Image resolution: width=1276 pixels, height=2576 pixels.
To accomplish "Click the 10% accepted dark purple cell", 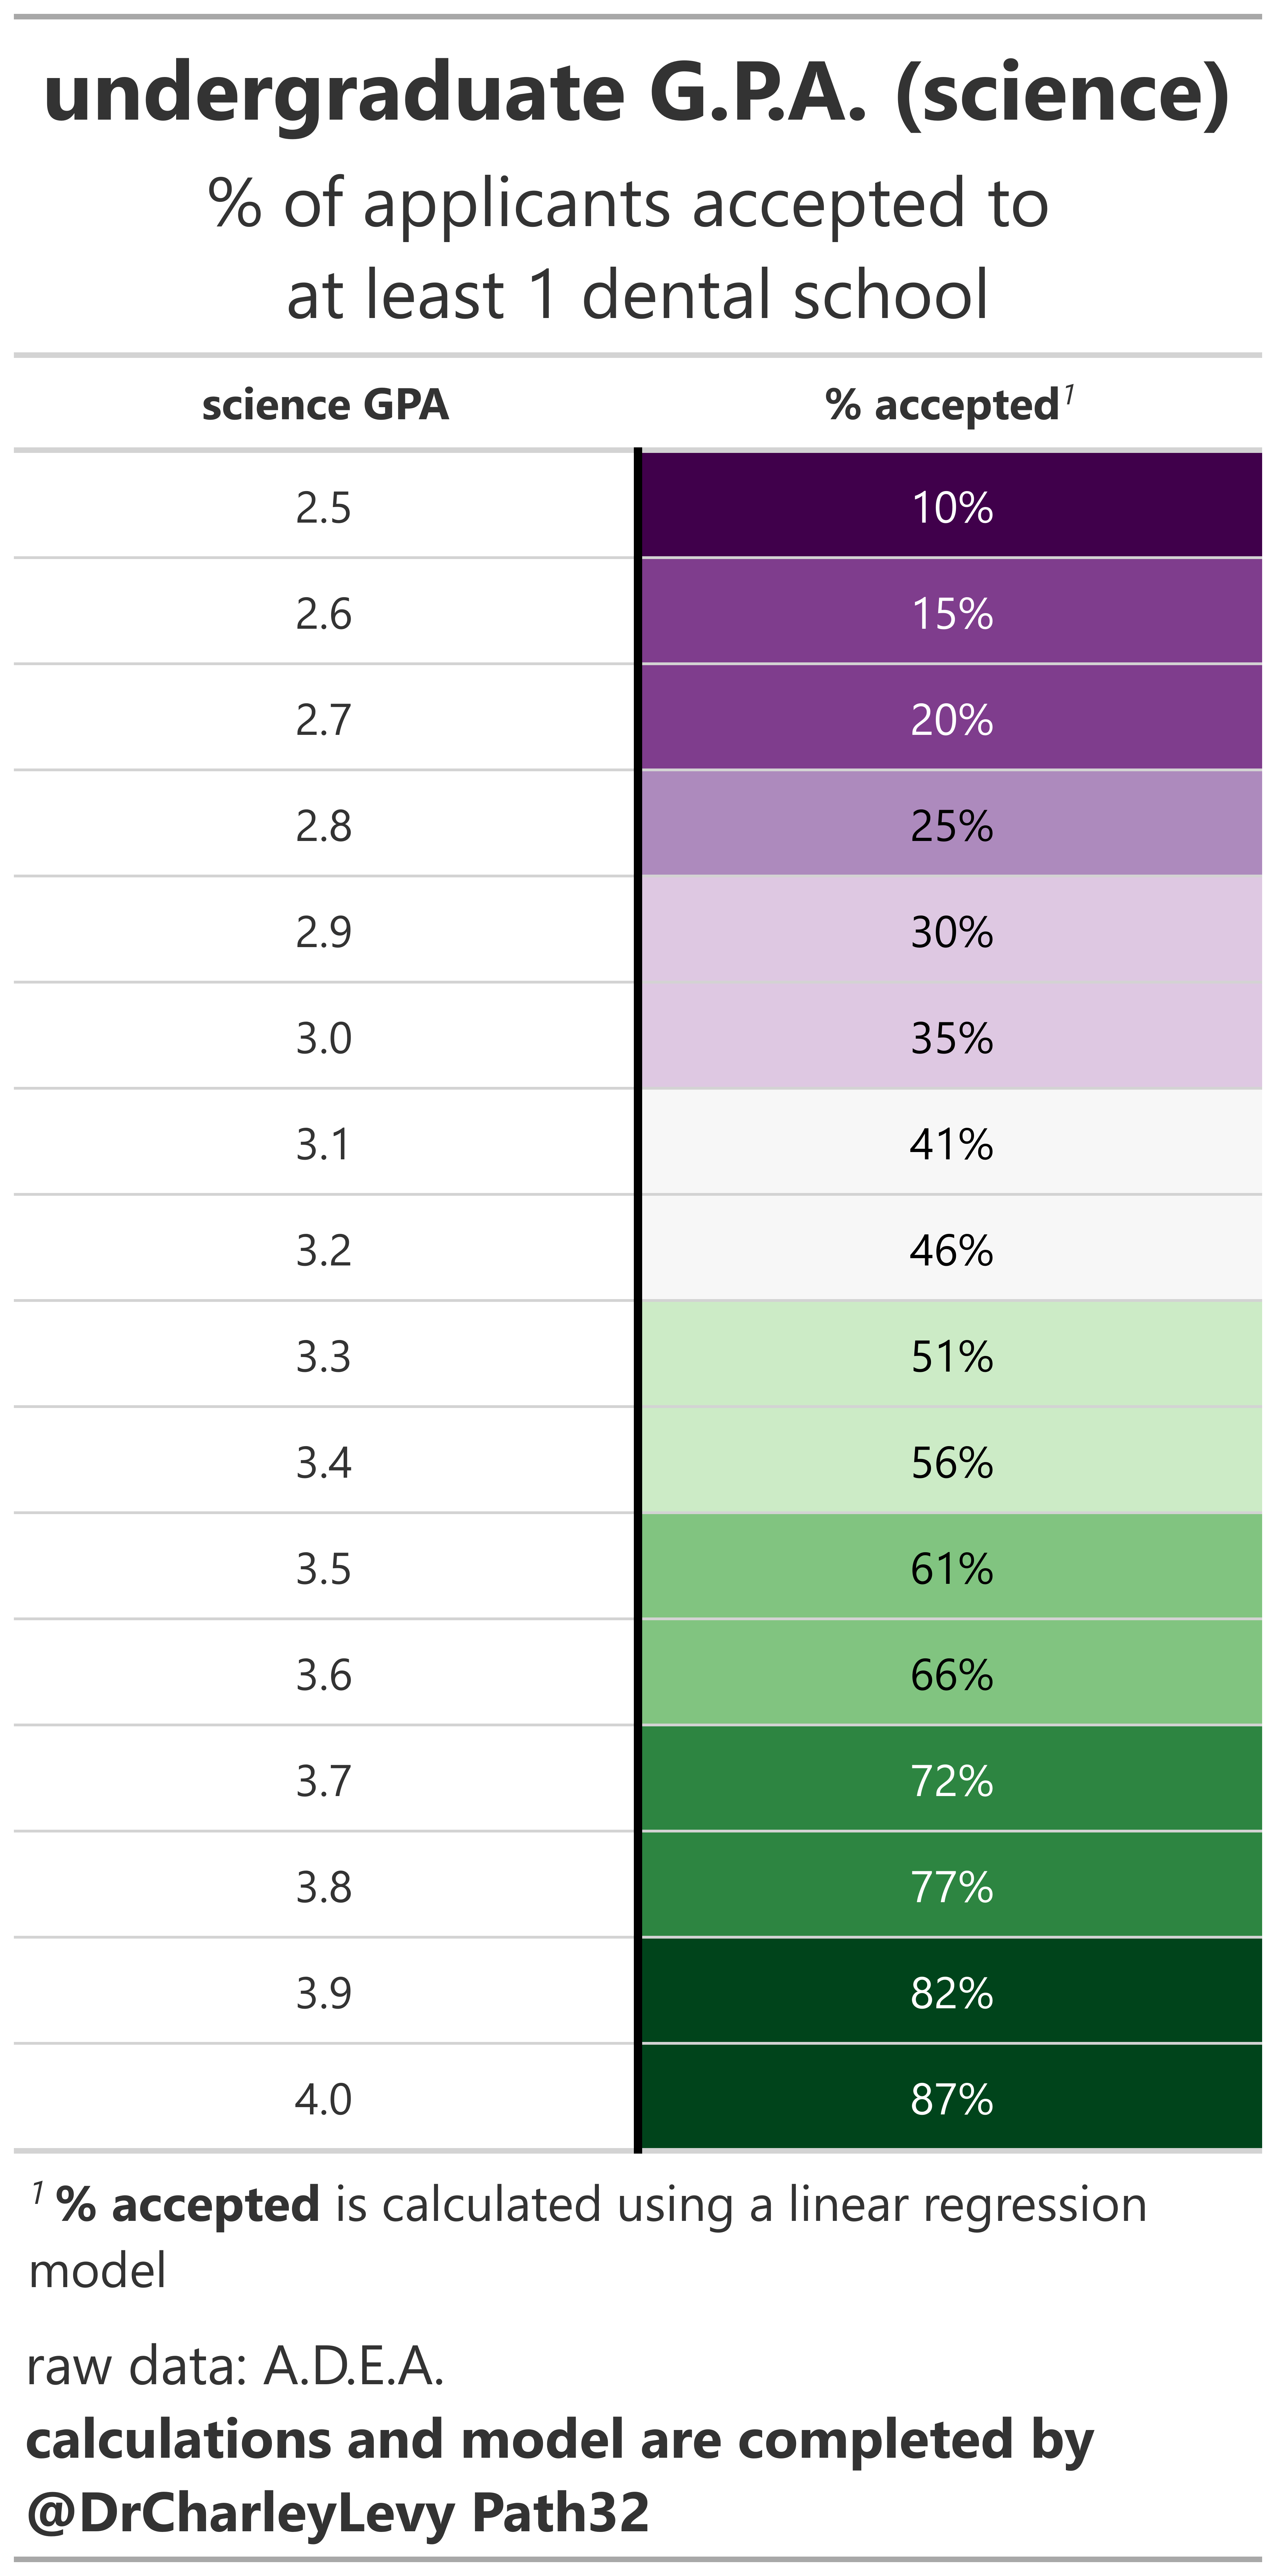I will coord(951,507).
